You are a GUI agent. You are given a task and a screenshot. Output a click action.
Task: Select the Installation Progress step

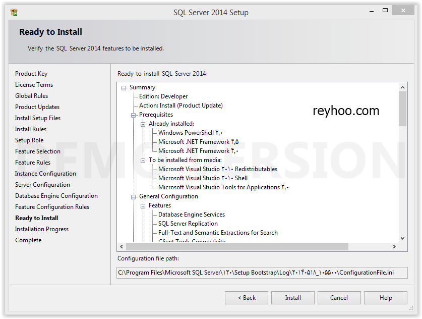[42, 229]
